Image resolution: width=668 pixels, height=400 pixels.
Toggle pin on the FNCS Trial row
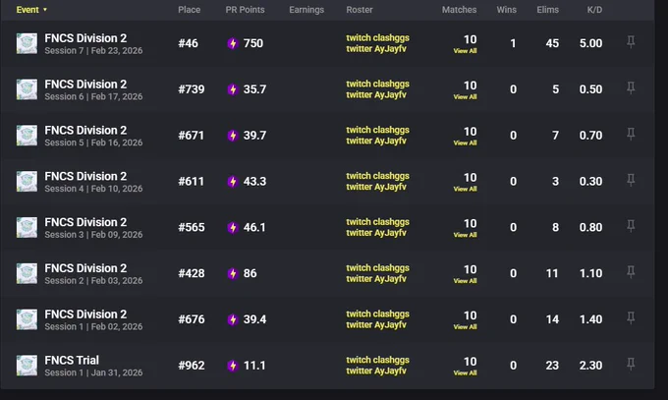click(631, 364)
